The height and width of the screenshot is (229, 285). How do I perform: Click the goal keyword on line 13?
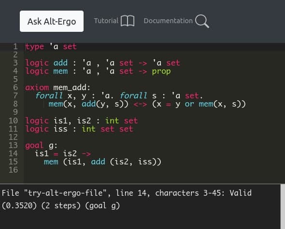(34, 146)
